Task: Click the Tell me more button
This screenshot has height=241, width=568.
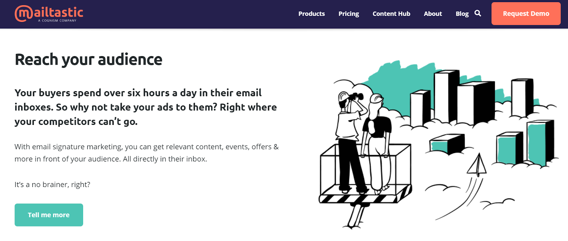Action: 49,215
